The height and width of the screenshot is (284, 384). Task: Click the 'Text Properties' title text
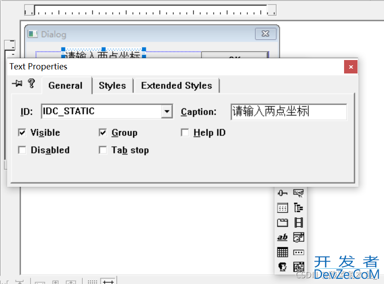(x=38, y=67)
